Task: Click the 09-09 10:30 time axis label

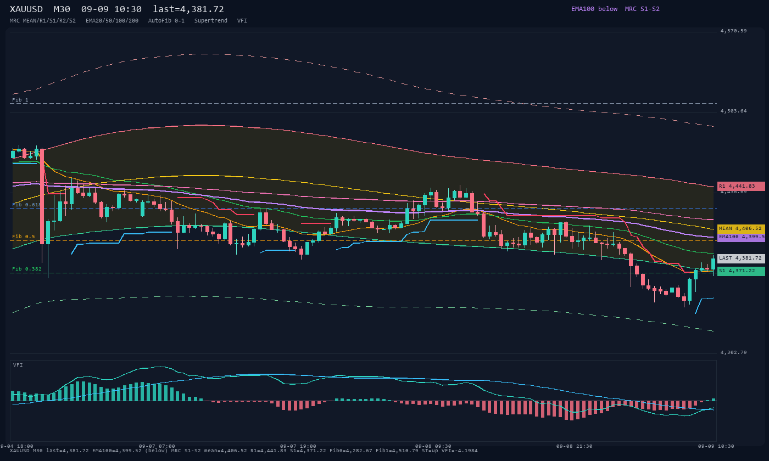Action: pos(716,446)
